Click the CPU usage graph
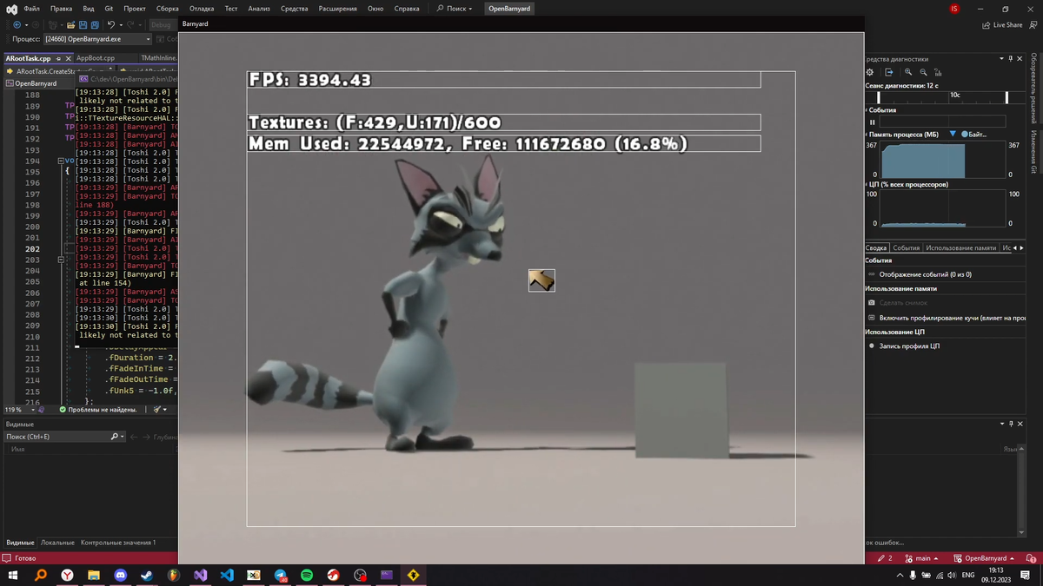The width and height of the screenshot is (1043, 586). pyautogui.click(x=942, y=209)
